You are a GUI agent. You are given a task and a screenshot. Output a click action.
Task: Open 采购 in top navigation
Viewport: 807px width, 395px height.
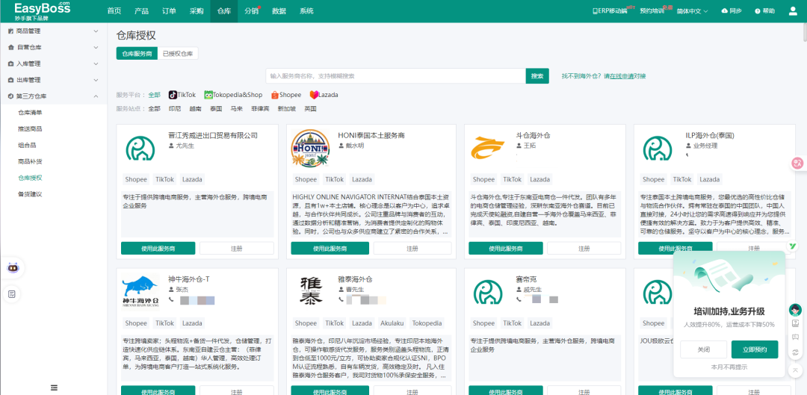pyautogui.click(x=197, y=10)
